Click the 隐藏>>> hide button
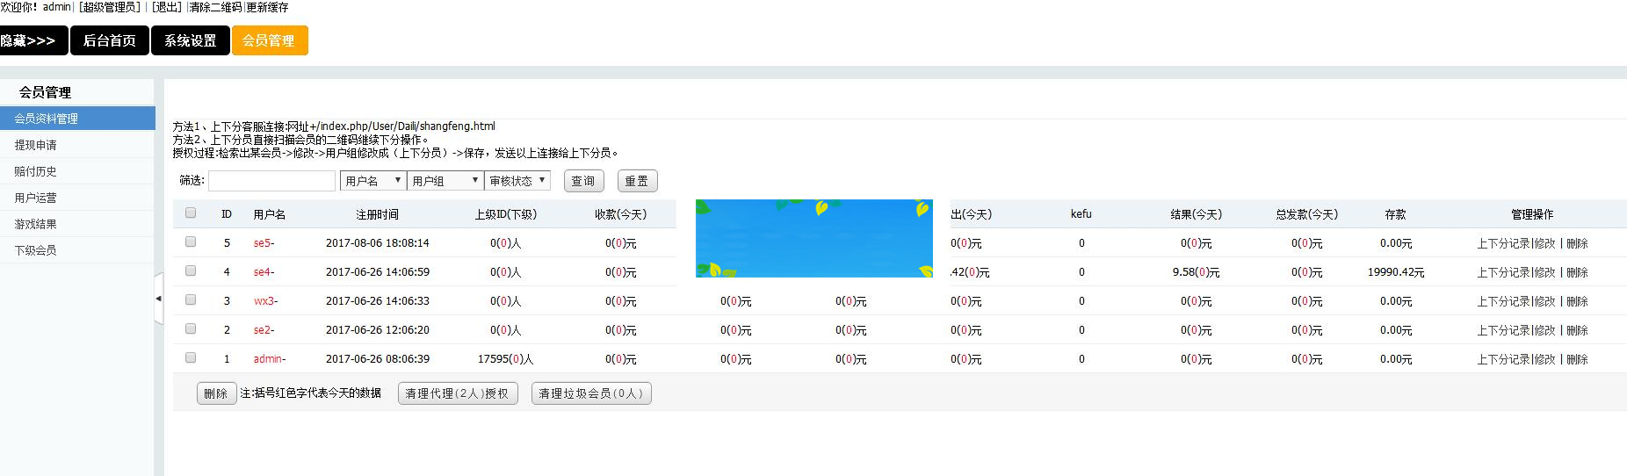Image resolution: width=1627 pixels, height=476 pixels. click(32, 40)
